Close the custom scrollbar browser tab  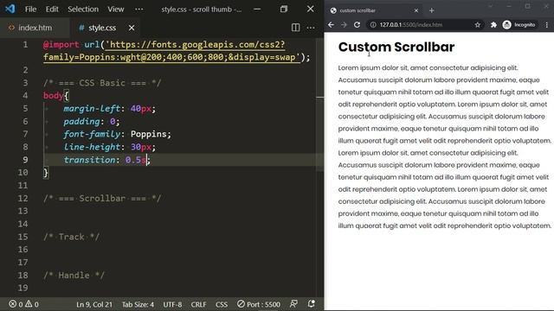click(x=415, y=10)
